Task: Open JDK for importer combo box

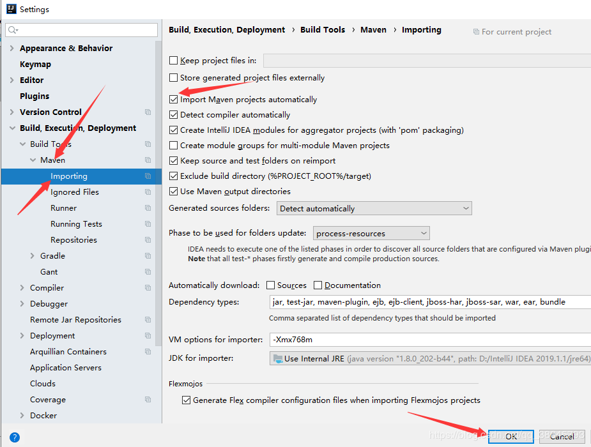Action: tap(430, 358)
